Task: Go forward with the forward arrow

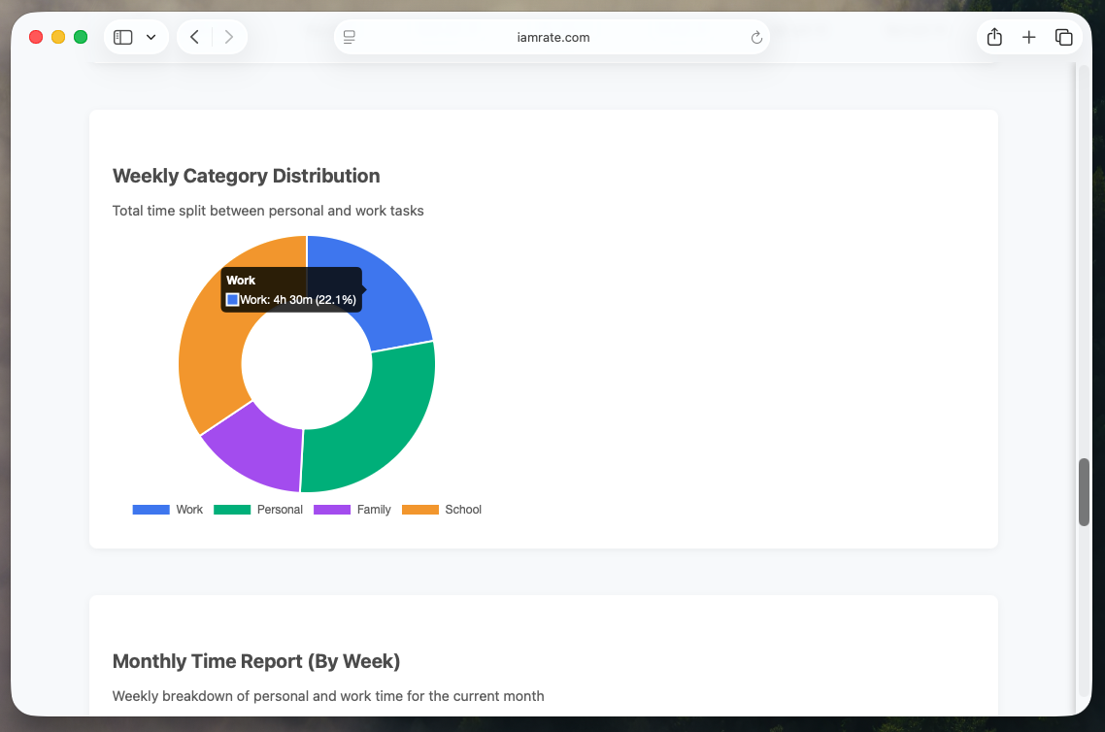Action: [x=228, y=37]
